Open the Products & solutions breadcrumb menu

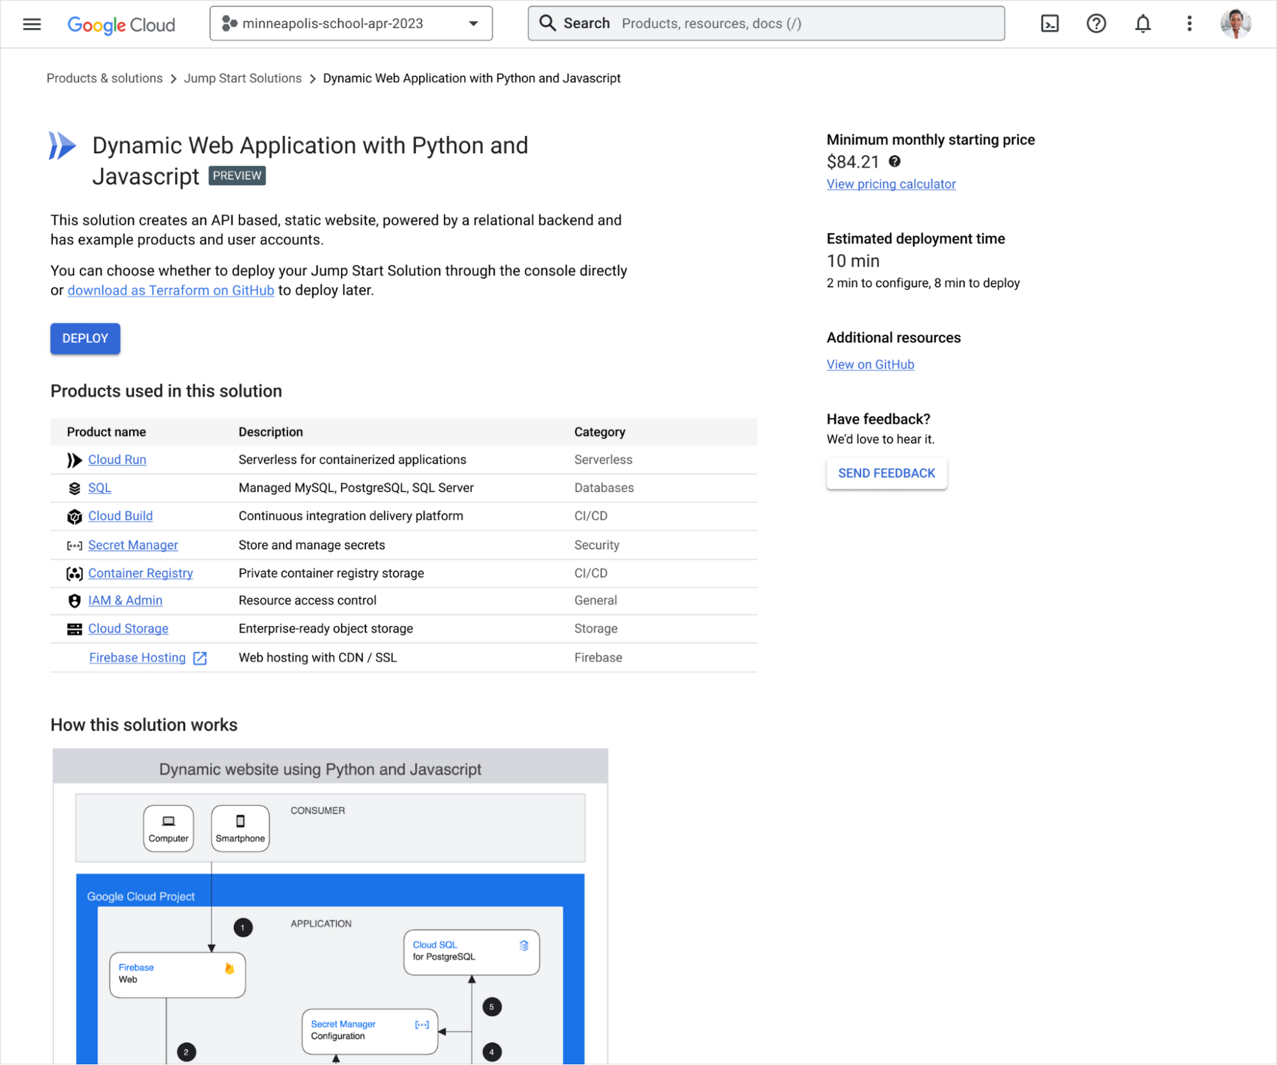coord(105,77)
